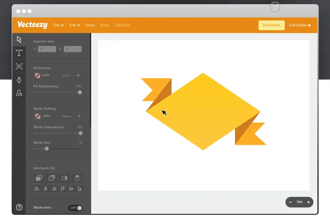Click Exit Editor

[299, 25]
